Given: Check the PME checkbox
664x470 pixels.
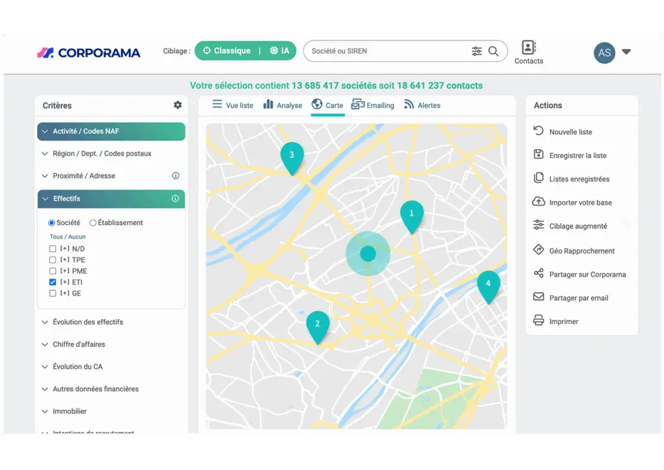Looking at the screenshot, I should (x=53, y=271).
